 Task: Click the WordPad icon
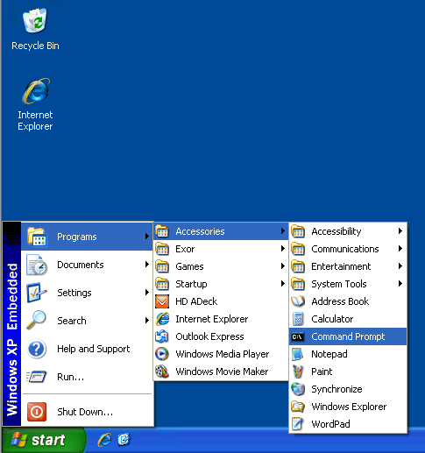(298, 424)
